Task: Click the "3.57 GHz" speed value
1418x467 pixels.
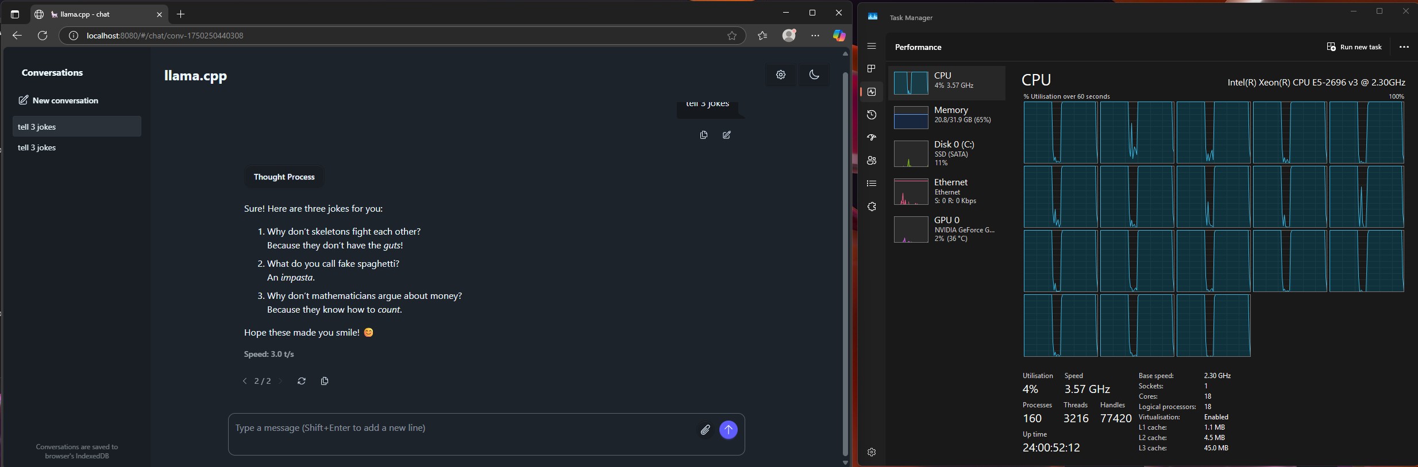Action: pyautogui.click(x=1087, y=389)
